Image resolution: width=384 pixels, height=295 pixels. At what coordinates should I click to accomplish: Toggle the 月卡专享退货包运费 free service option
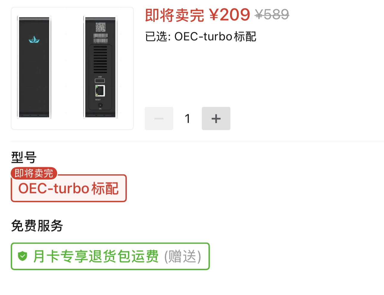110,256
